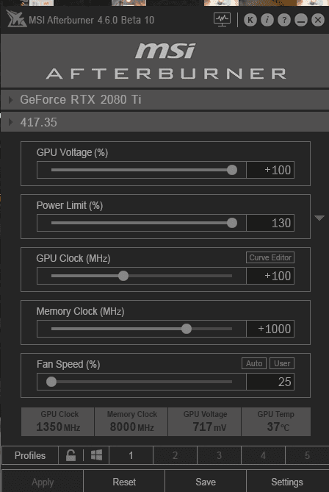Click the Memory Clock slider handle
This screenshot has width=329, height=492.
point(187,329)
